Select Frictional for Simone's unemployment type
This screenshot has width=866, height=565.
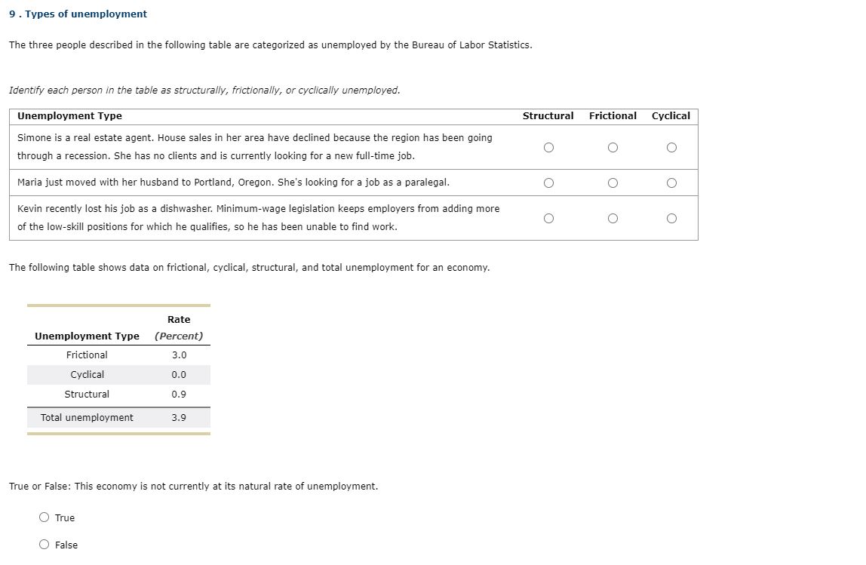[x=613, y=147]
